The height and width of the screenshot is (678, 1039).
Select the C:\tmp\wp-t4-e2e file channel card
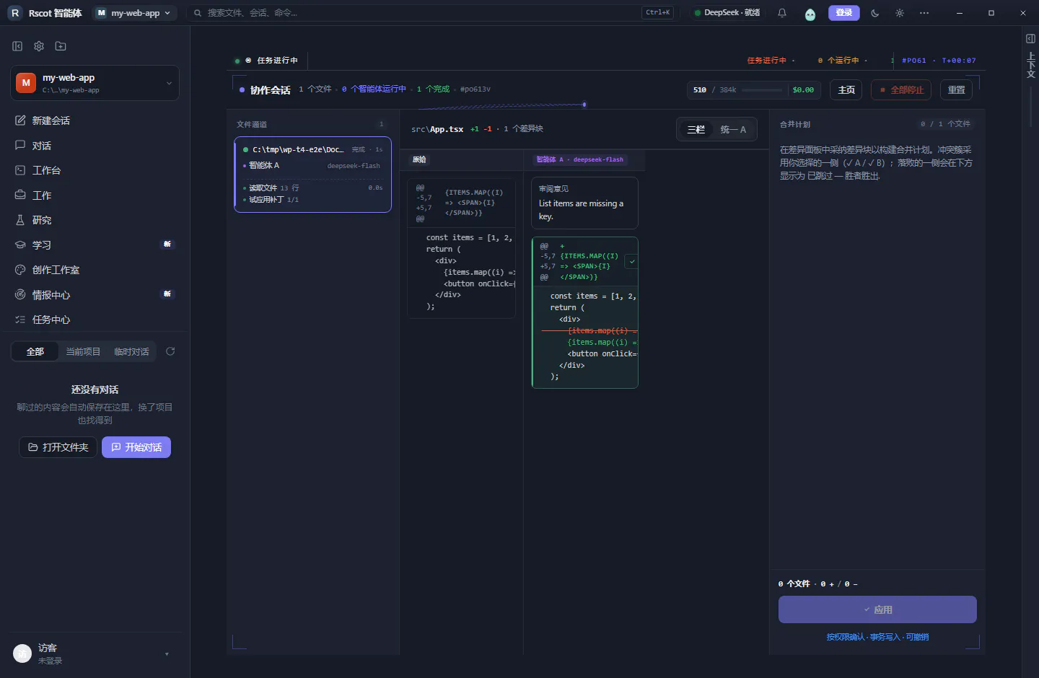click(x=312, y=175)
